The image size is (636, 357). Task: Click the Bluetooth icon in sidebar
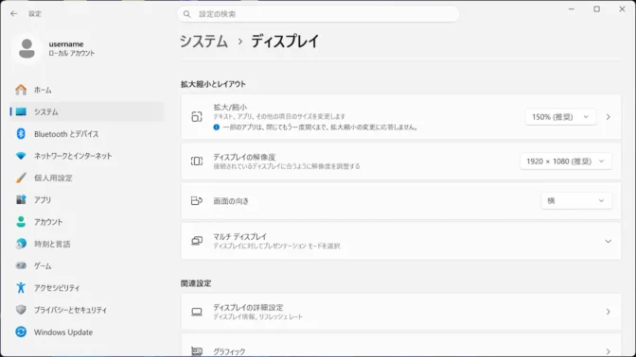[x=21, y=133]
